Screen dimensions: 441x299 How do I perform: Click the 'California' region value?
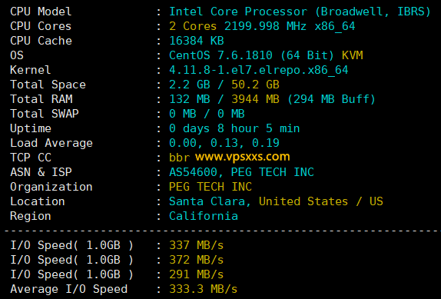pos(204,216)
